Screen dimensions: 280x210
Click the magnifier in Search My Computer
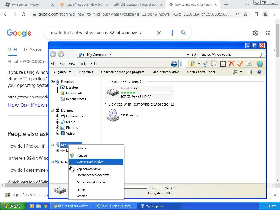click(262, 54)
